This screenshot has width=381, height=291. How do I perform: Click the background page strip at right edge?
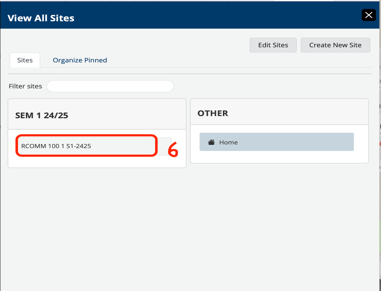pos(380,179)
